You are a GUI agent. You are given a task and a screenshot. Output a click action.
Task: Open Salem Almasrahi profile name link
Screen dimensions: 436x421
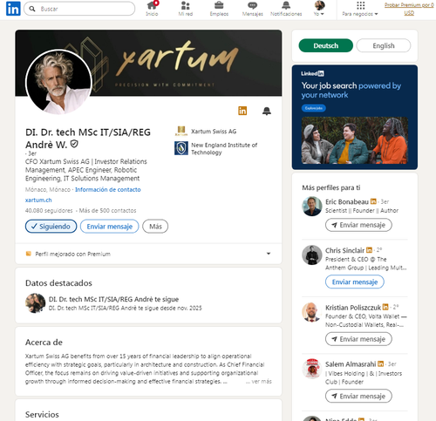click(351, 364)
